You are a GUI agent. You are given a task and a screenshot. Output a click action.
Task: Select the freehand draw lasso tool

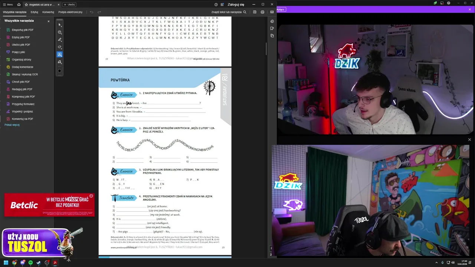[60, 47]
